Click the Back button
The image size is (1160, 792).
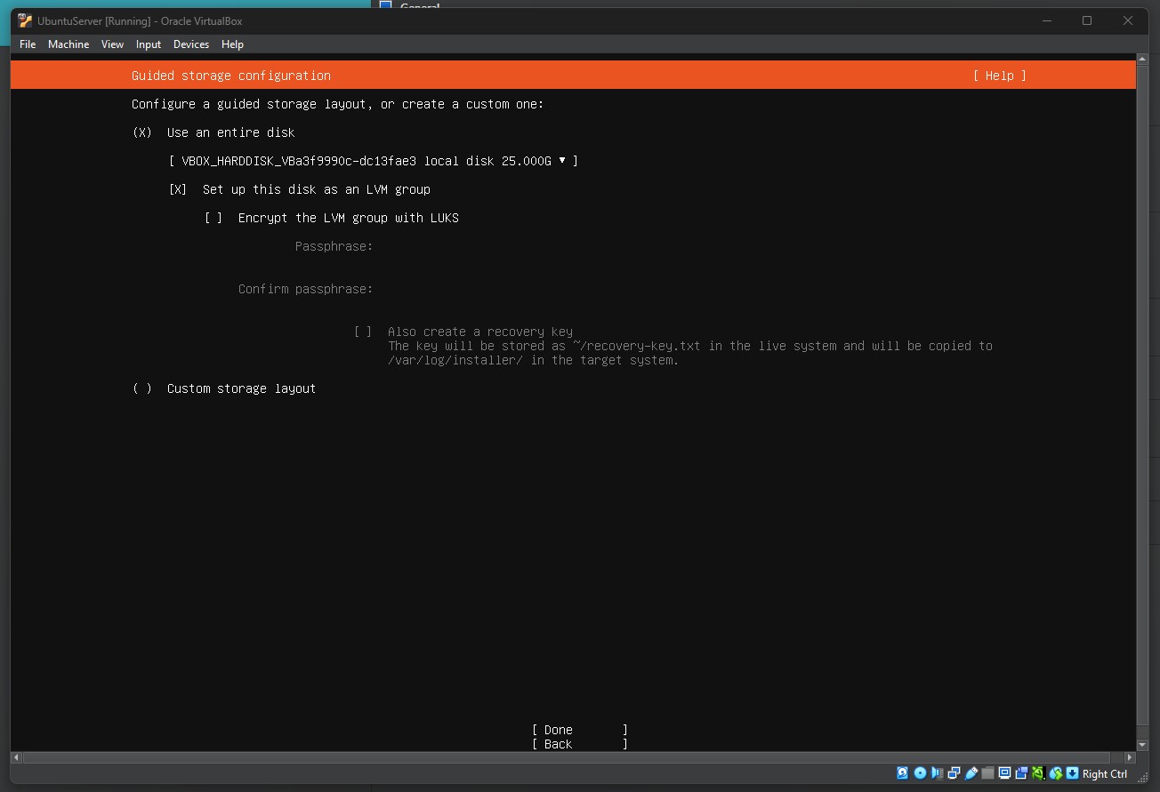(x=556, y=744)
